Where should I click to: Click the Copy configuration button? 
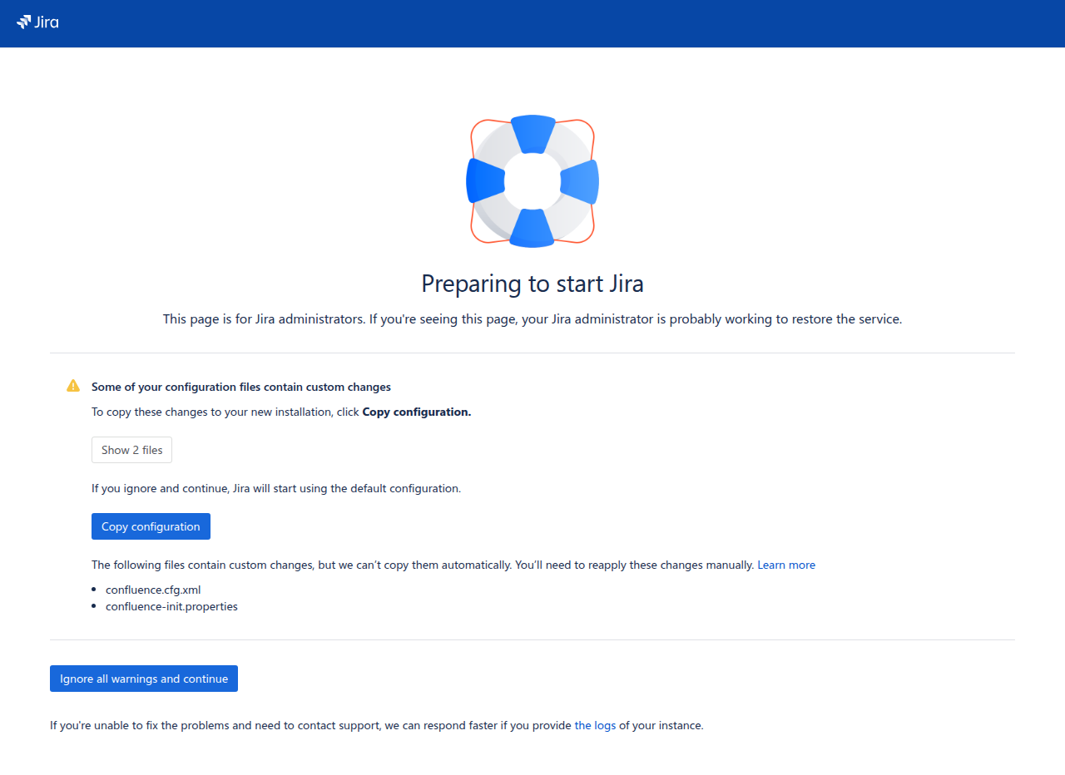point(151,526)
